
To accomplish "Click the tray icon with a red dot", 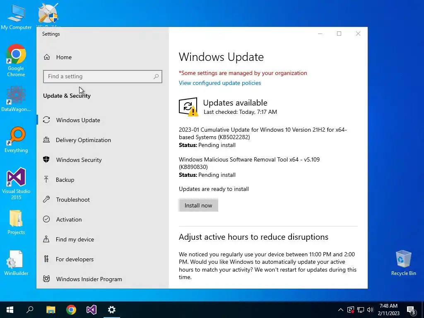I will (x=351, y=310).
